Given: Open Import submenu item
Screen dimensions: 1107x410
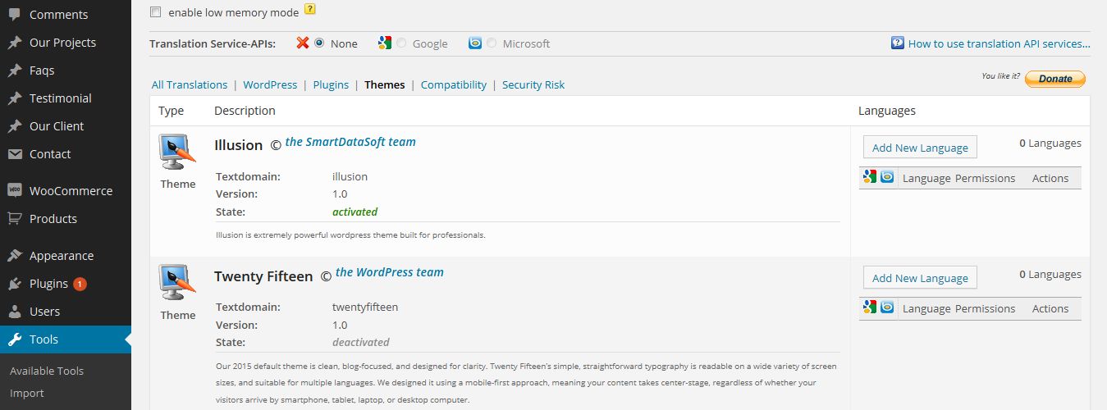Looking at the screenshot, I should coord(27,393).
